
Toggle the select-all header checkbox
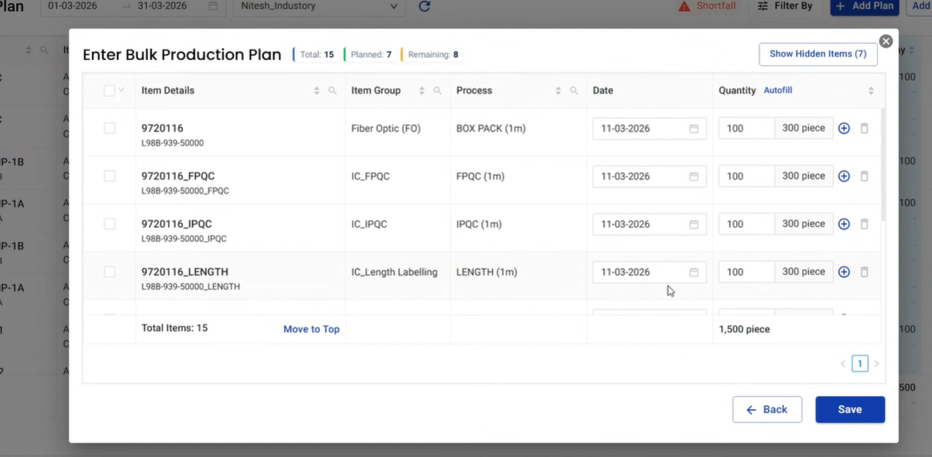coord(110,91)
